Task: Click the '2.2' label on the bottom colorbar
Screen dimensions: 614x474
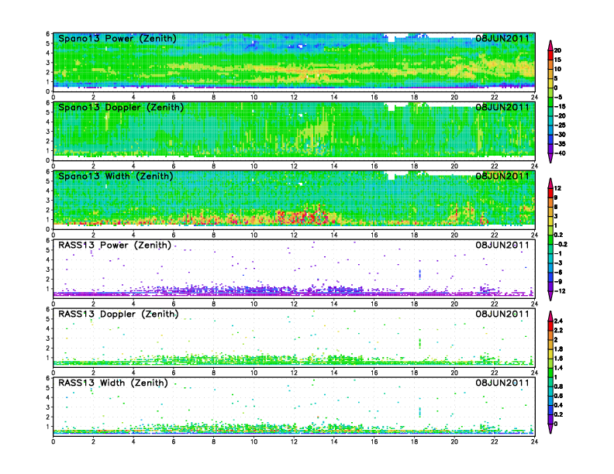Action: click(x=558, y=331)
